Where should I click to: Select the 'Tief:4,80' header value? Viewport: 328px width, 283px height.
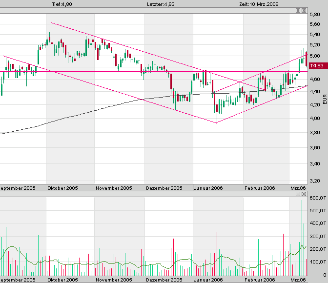tap(62, 4)
